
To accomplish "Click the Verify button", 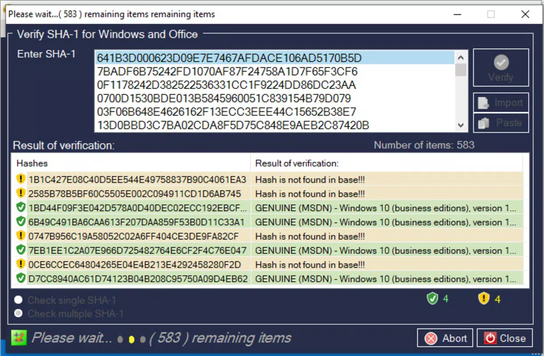I will 501,67.
